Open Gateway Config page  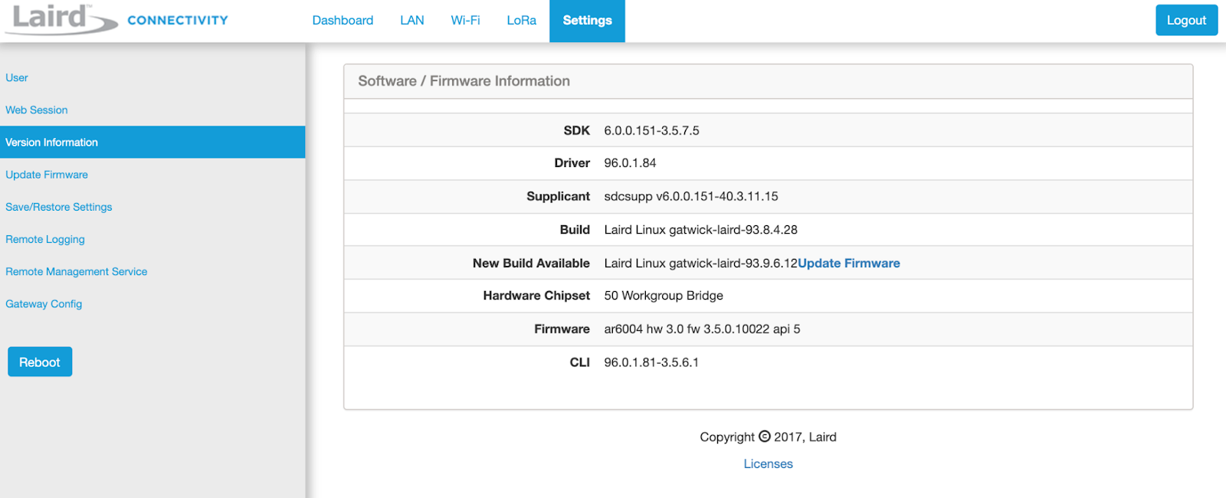(44, 304)
